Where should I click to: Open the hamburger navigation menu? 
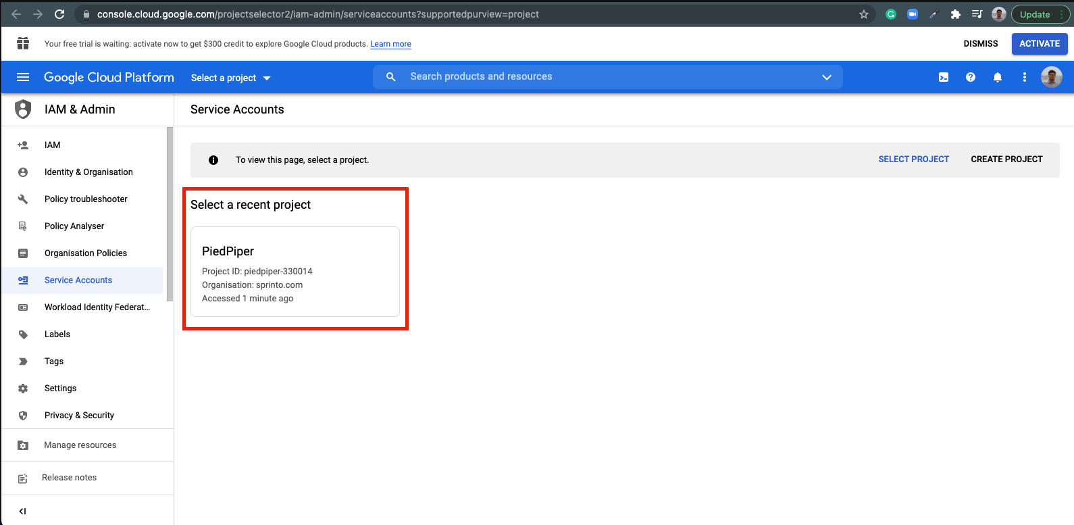click(x=23, y=77)
